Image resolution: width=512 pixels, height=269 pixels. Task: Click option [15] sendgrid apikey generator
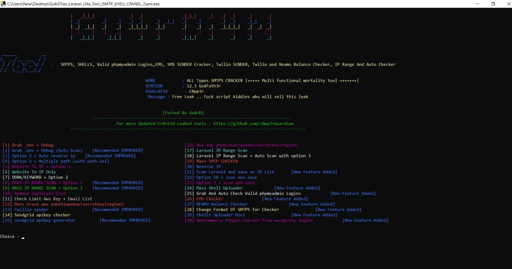(x=39, y=220)
